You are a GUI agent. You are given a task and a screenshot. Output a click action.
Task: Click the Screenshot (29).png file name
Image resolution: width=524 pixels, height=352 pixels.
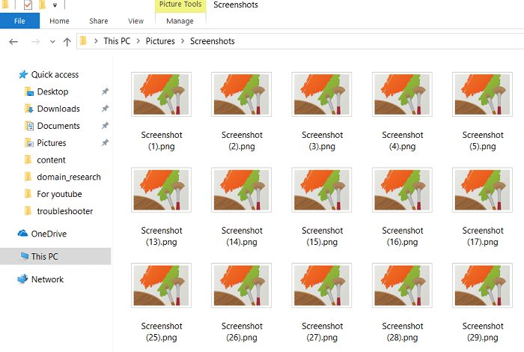tap(483, 332)
